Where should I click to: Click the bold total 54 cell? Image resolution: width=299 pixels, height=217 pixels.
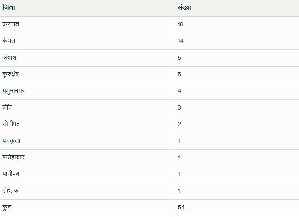(181, 207)
